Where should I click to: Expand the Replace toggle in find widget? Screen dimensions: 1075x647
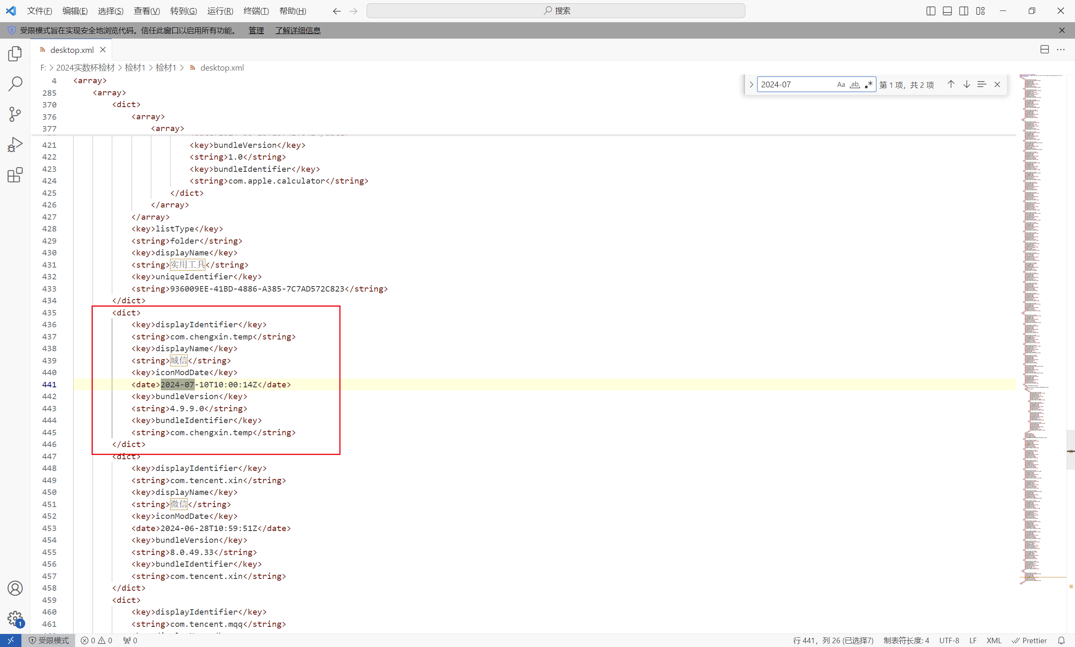[x=751, y=84]
